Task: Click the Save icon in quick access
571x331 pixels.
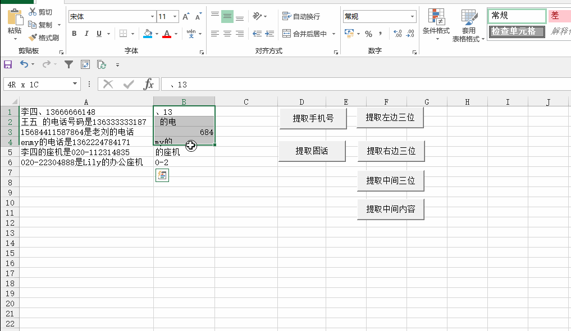Action: coord(8,64)
